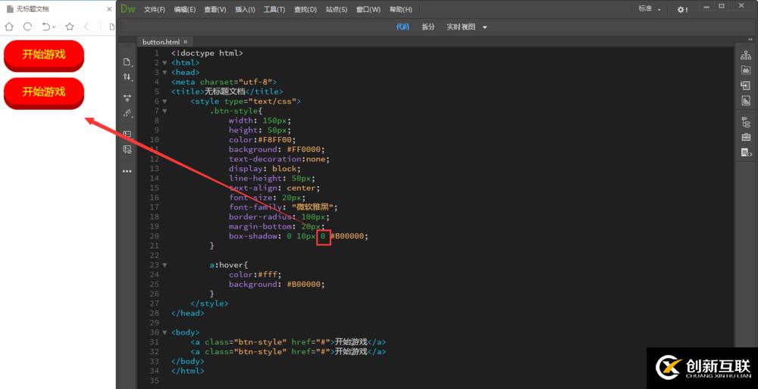The width and height of the screenshot is (758, 389).
Task: Collapse the <html> tag fold arrow
Action: click(164, 63)
